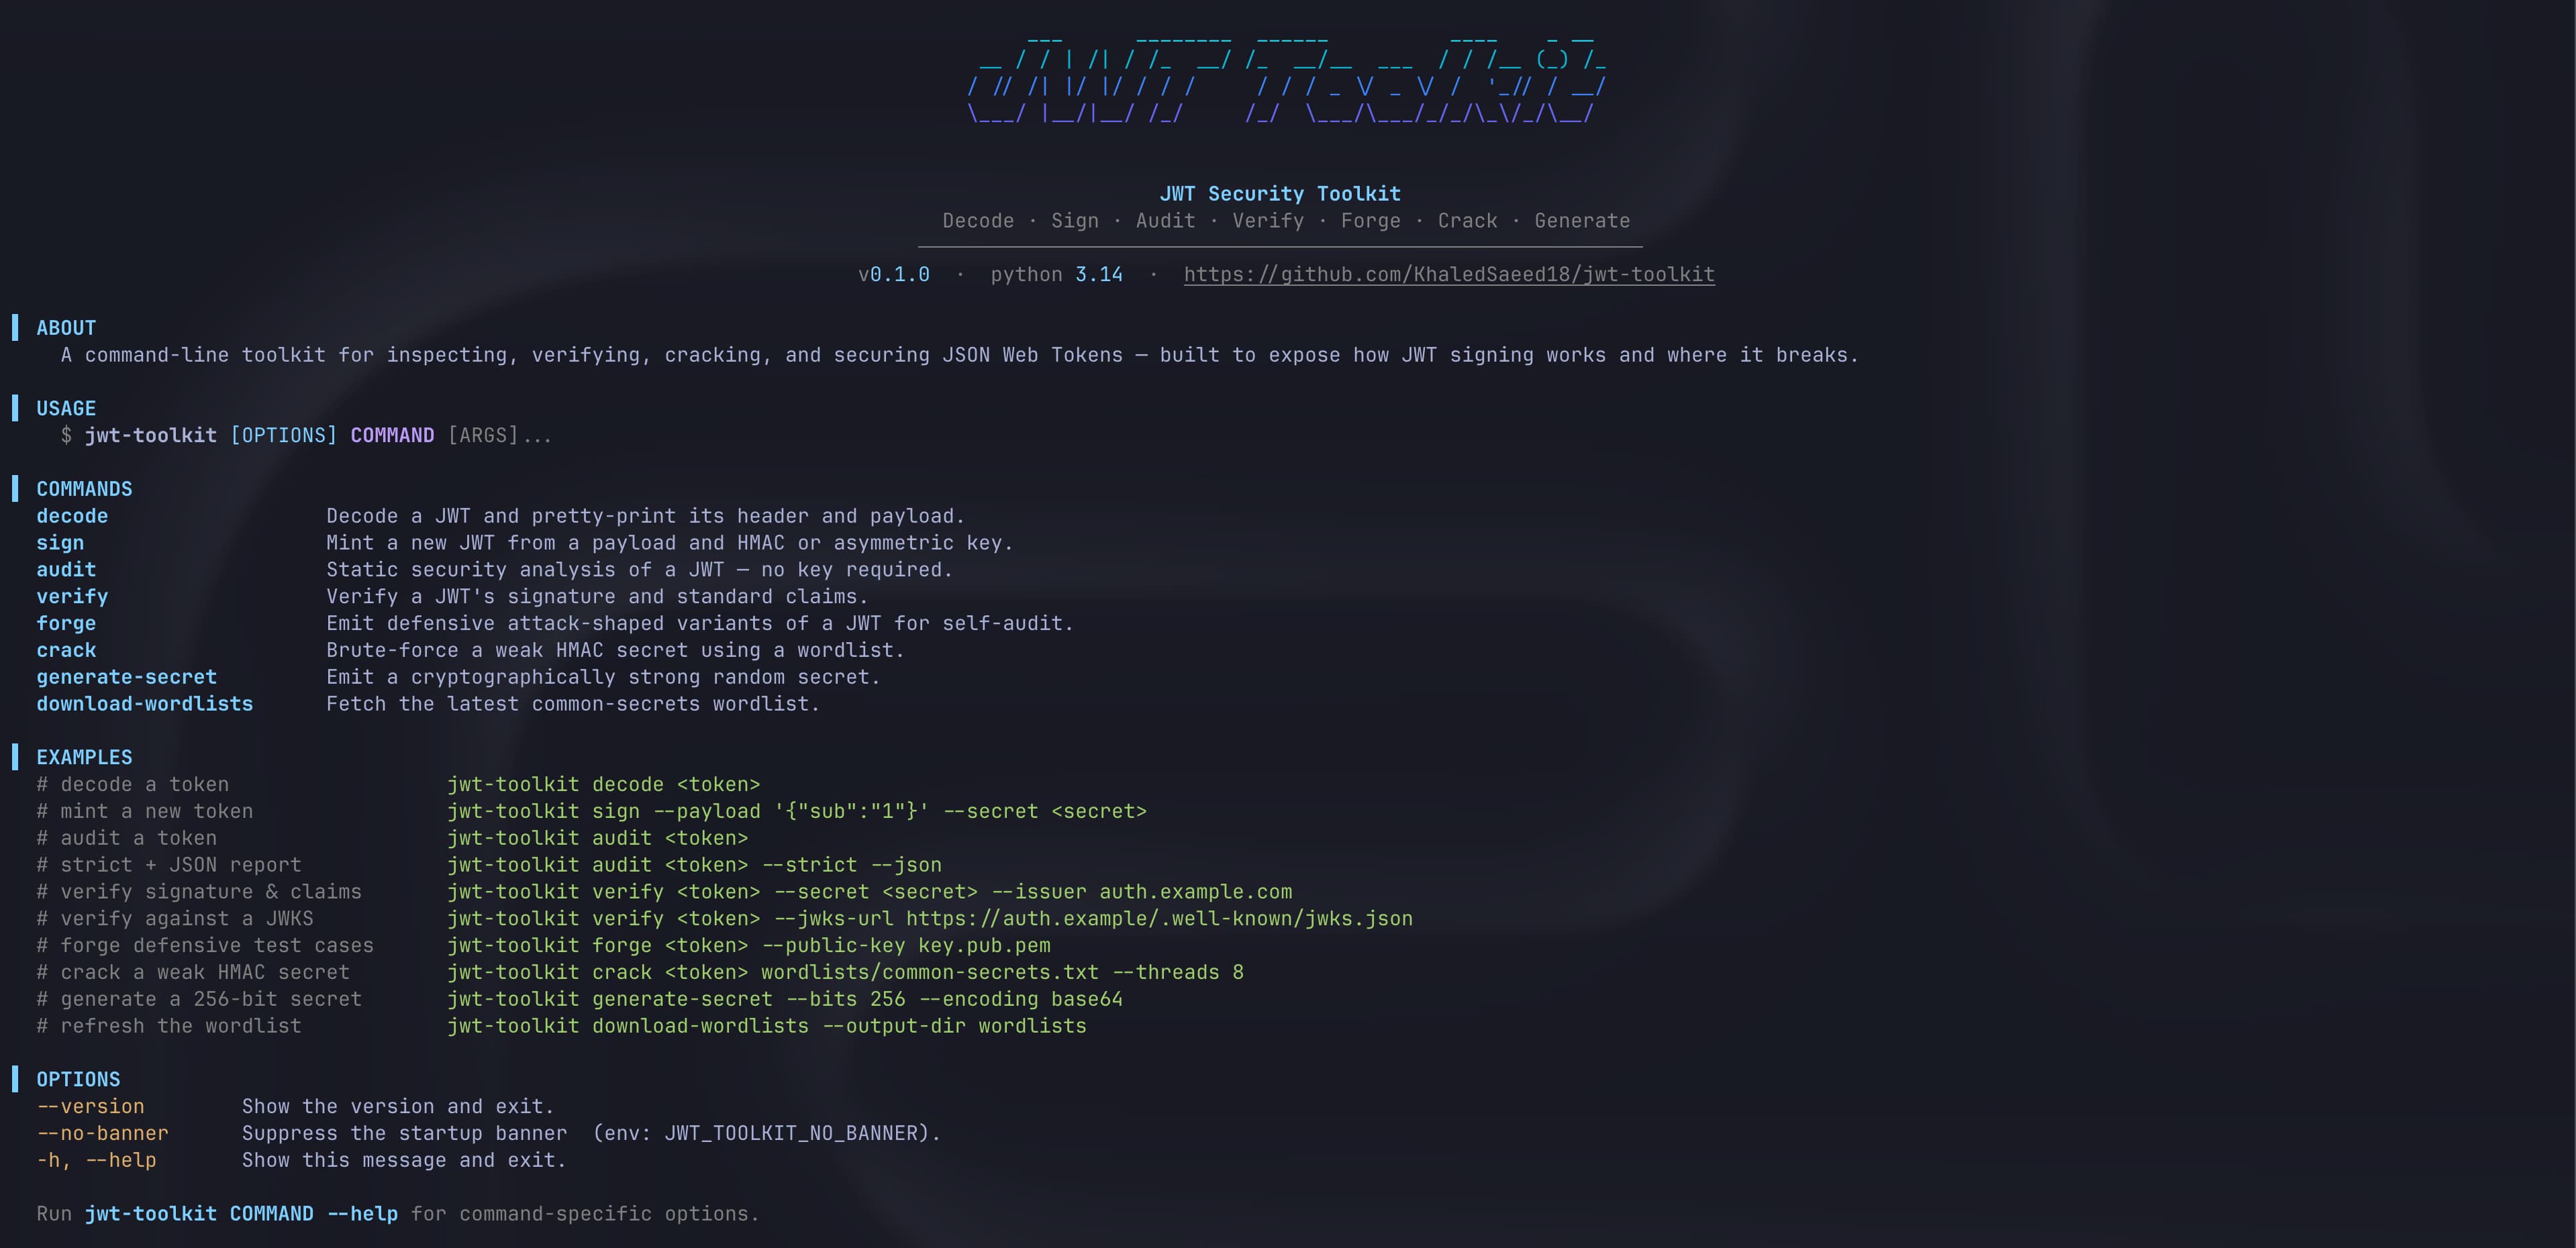Click the 'jwt-toolkit sign --payload' example command

tap(797, 811)
